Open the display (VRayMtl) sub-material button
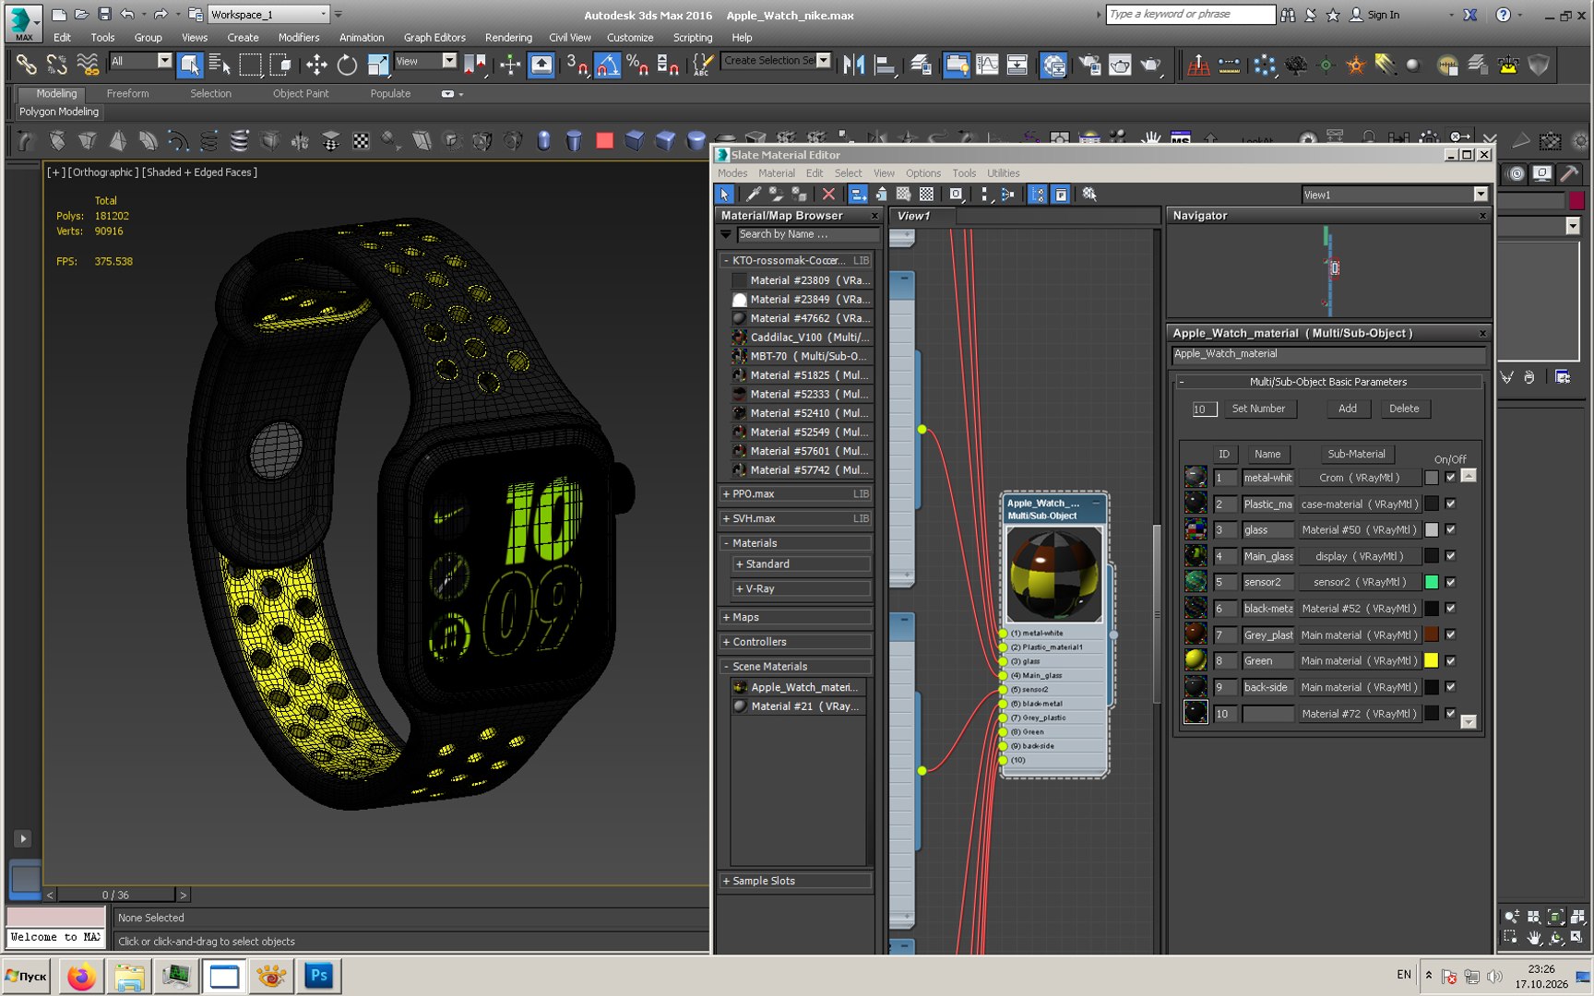This screenshot has width=1594, height=996. (x=1359, y=556)
